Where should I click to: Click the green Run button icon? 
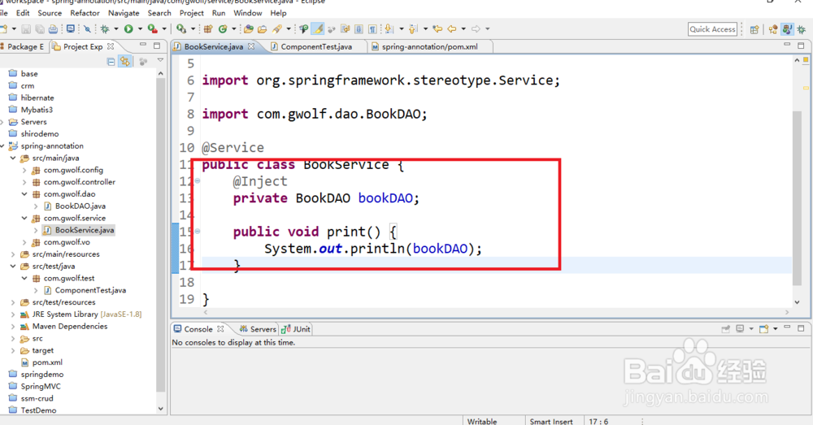click(128, 29)
